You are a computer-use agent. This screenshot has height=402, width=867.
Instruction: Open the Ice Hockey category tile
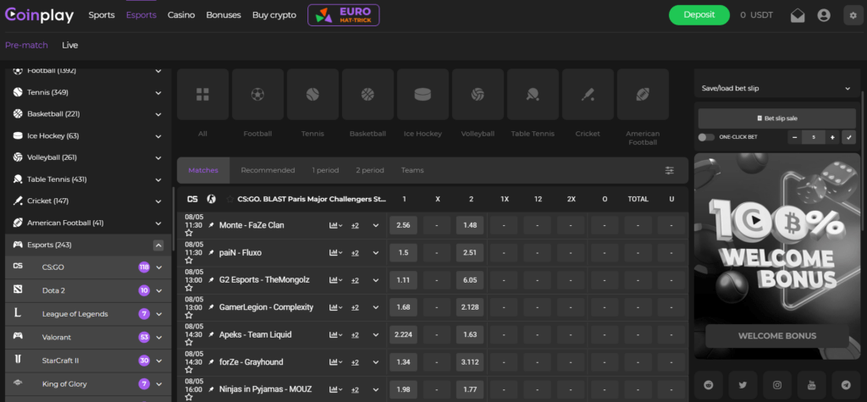coord(422,95)
